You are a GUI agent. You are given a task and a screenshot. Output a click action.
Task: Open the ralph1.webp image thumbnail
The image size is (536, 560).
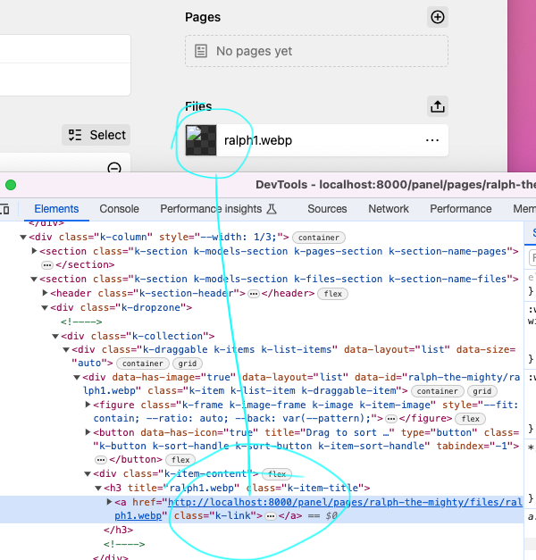pos(201,140)
